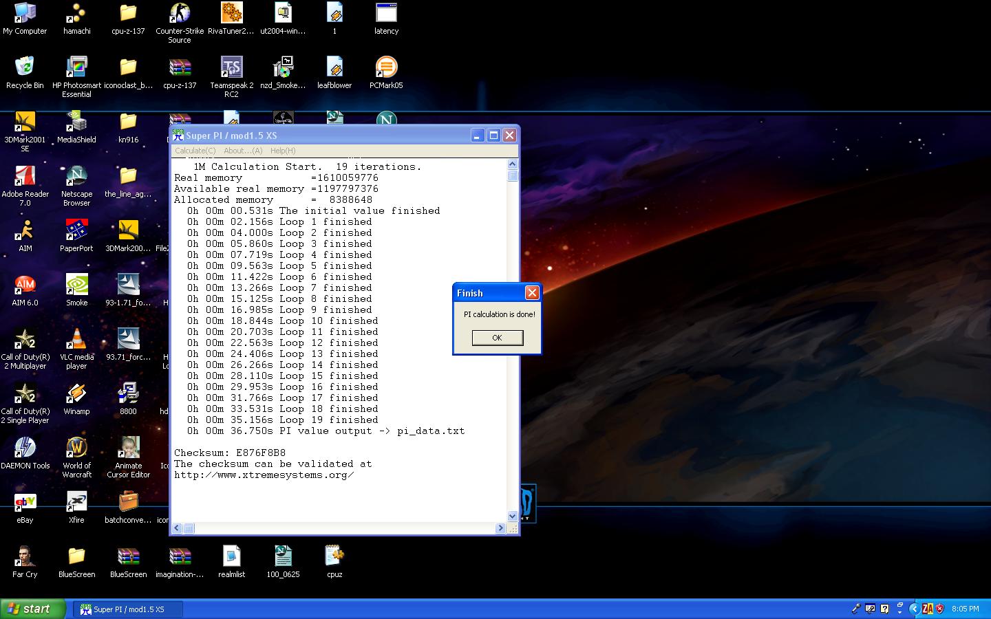Select the Call of Duty 2 Single Player icon
Screen dimensions: 991x619
(x=25, y=403)
